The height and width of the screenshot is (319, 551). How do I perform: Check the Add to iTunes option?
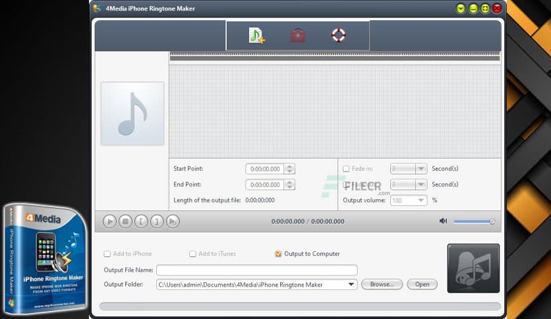tap(192, 254)
